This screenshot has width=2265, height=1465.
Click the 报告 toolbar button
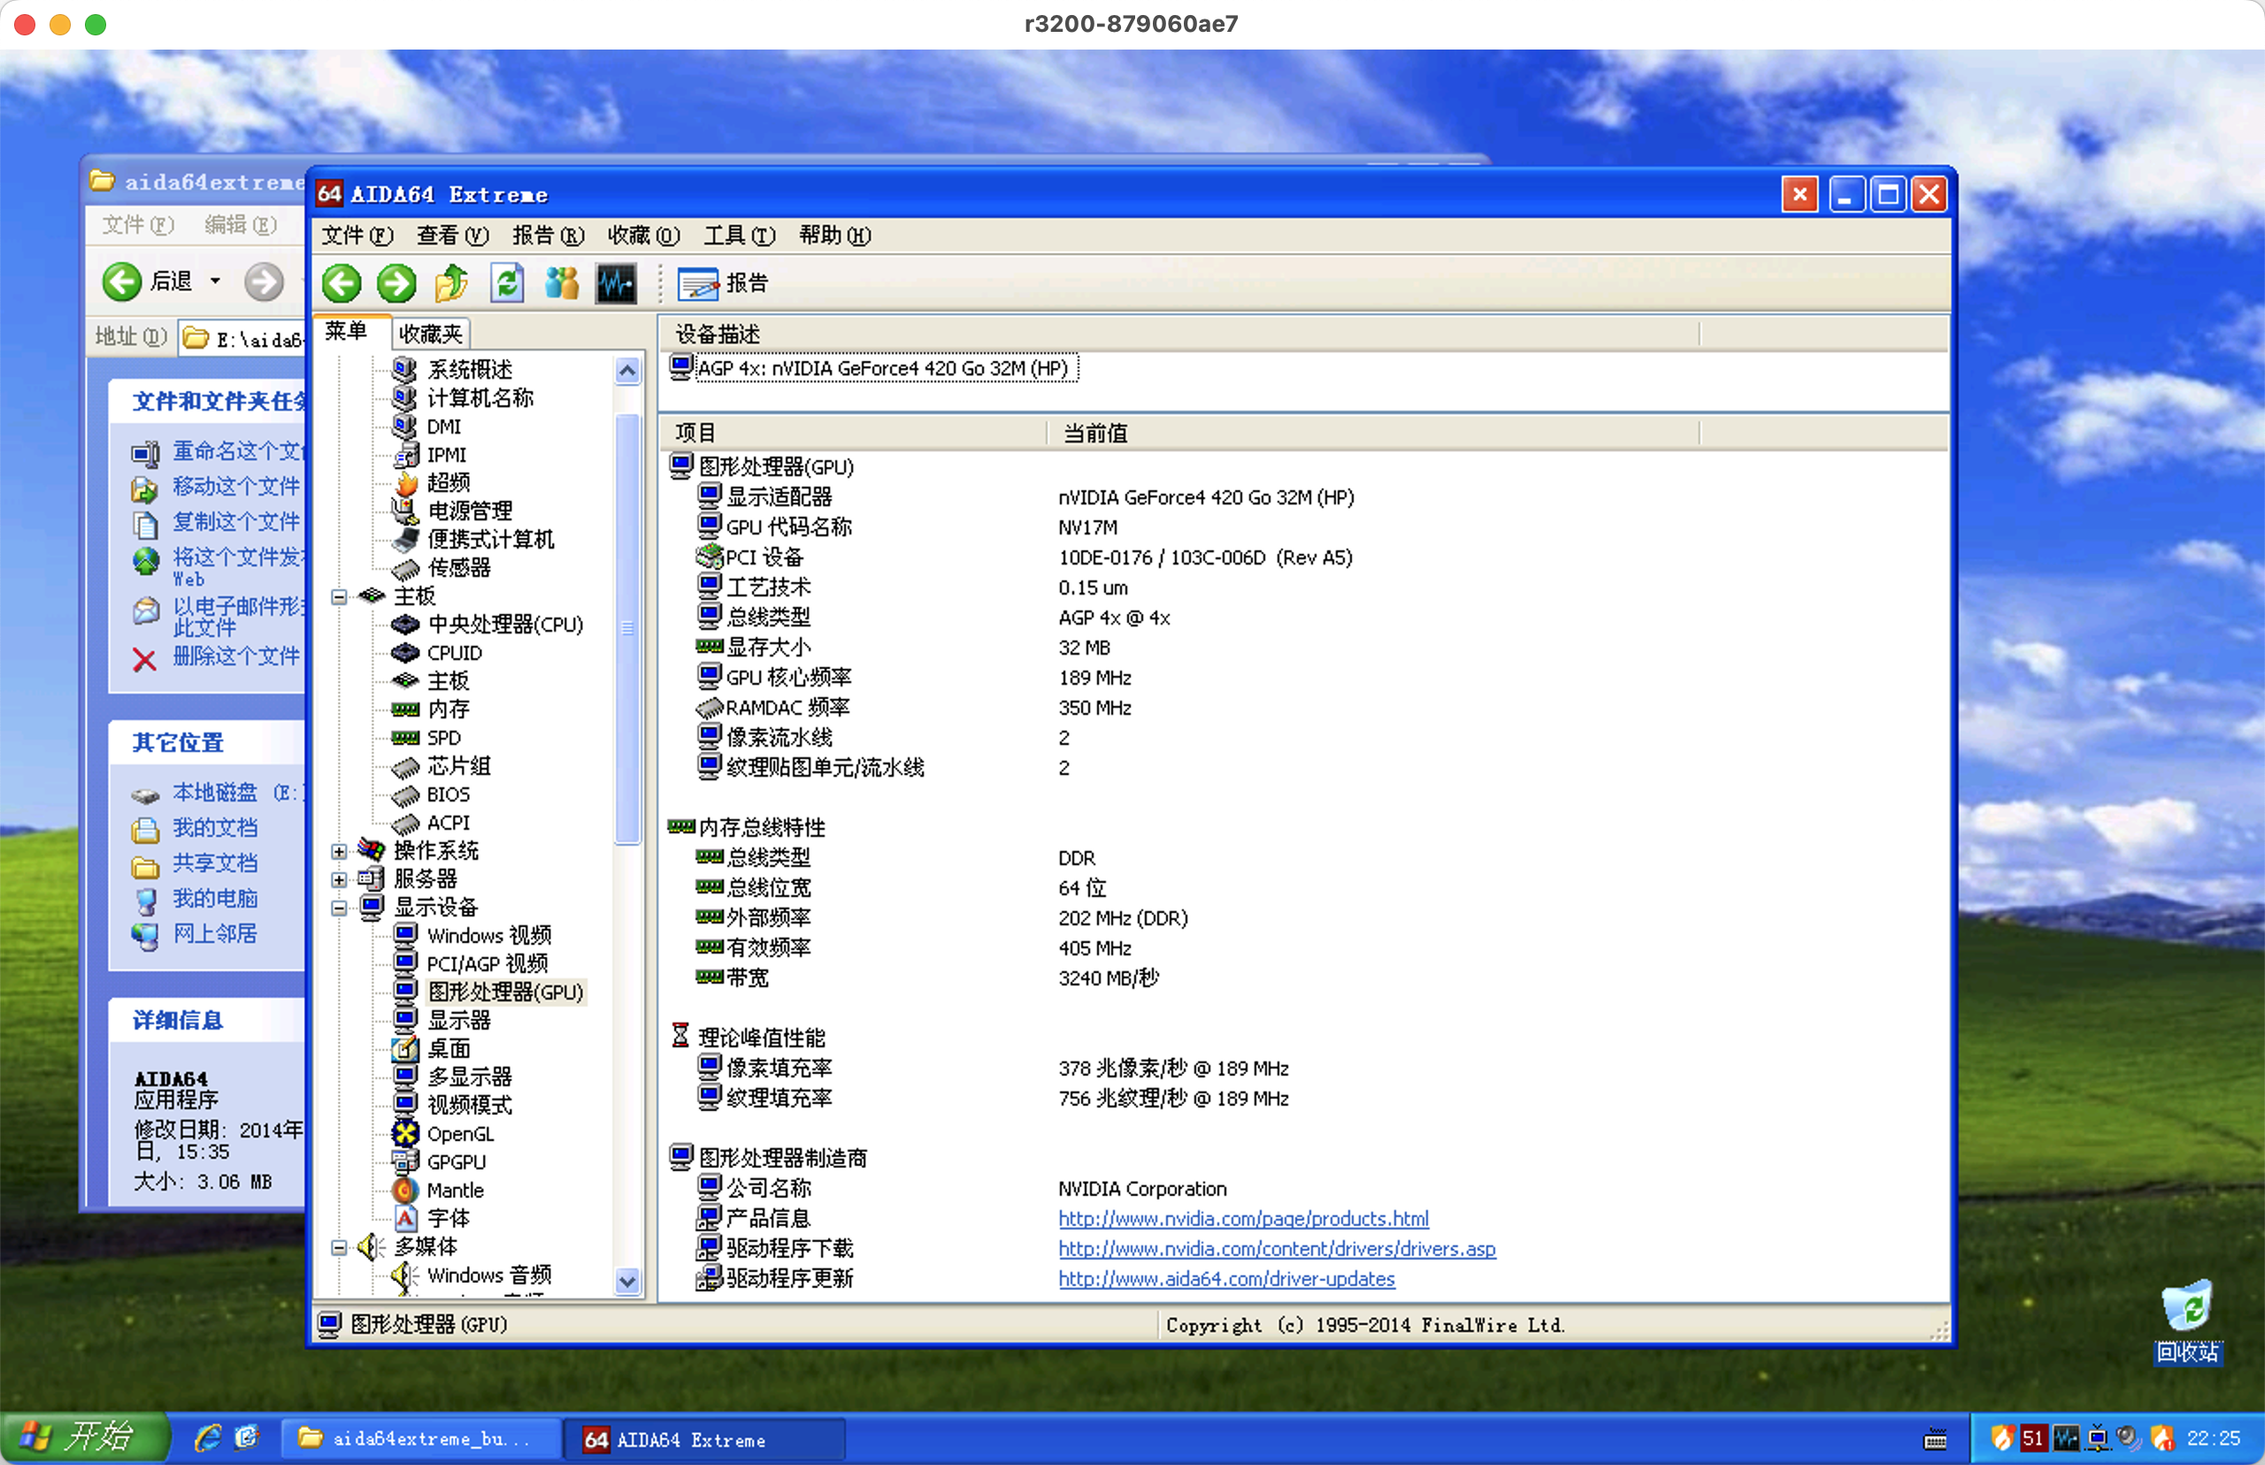(x=723, y=282)
